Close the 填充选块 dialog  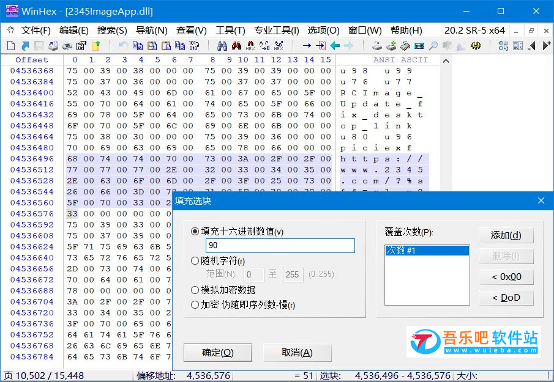tap(541, 200)
